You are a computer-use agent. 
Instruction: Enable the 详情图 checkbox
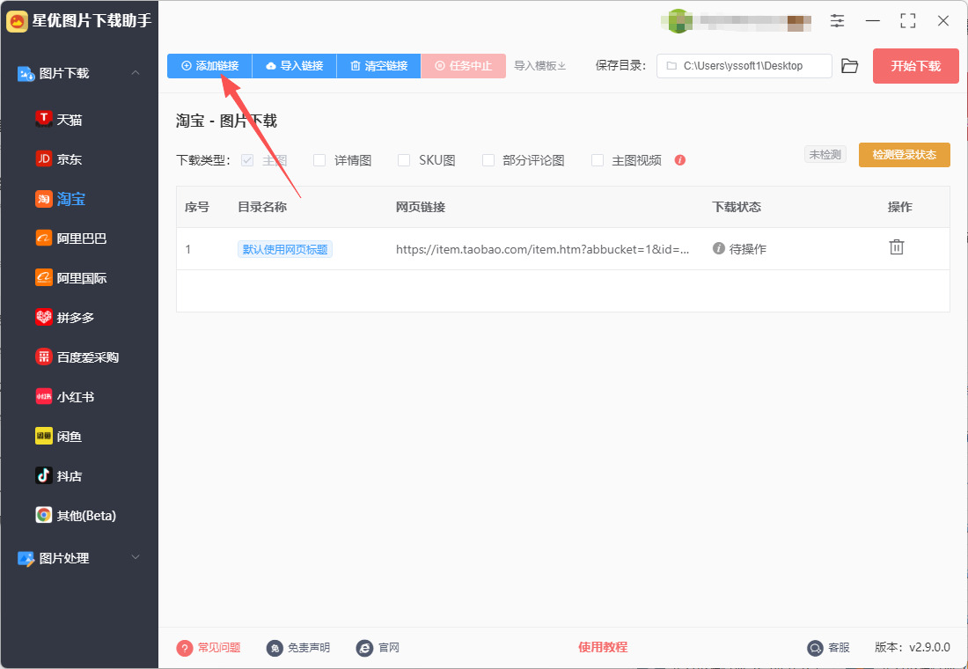click(x=319, y=160)
